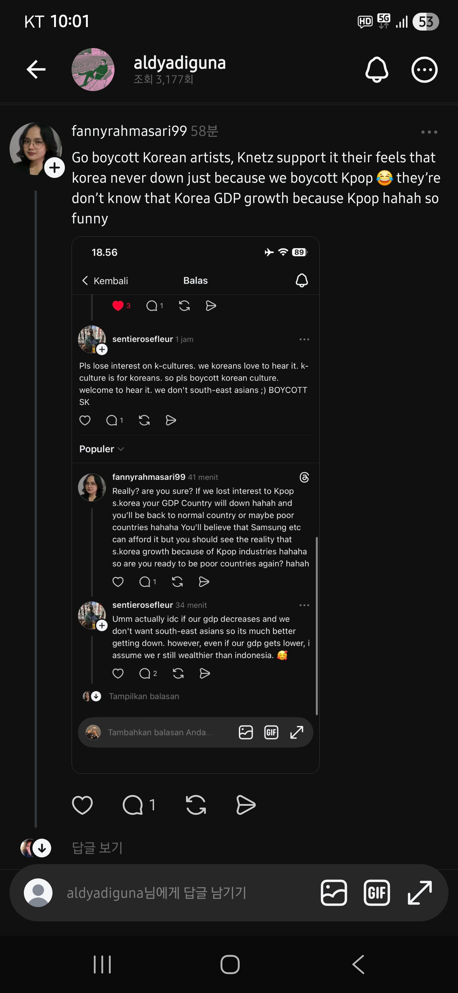Screen dimensions: 458x993
Task: Open Android recent apps button
Action: click(x=102, y=964)
